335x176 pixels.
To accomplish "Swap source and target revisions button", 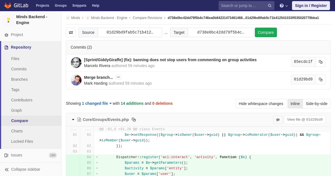I will [71, 32].
